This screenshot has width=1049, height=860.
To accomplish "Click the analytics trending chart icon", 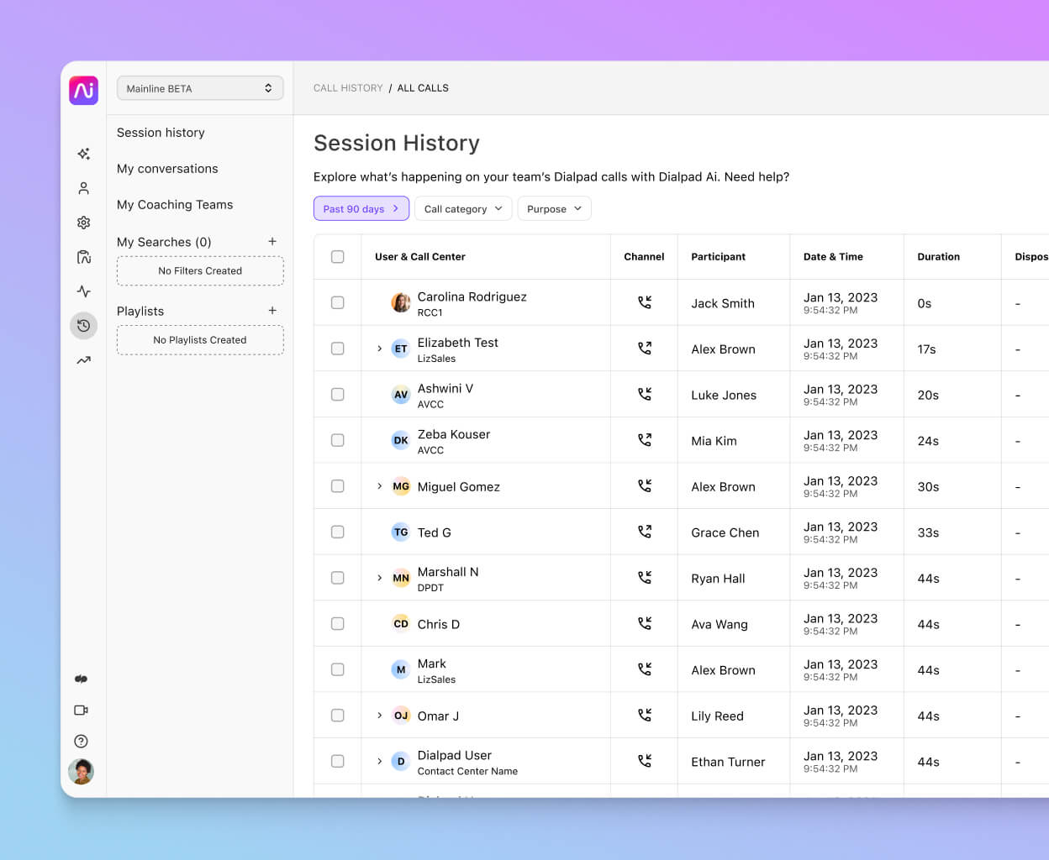I will (x=83, y=359).
